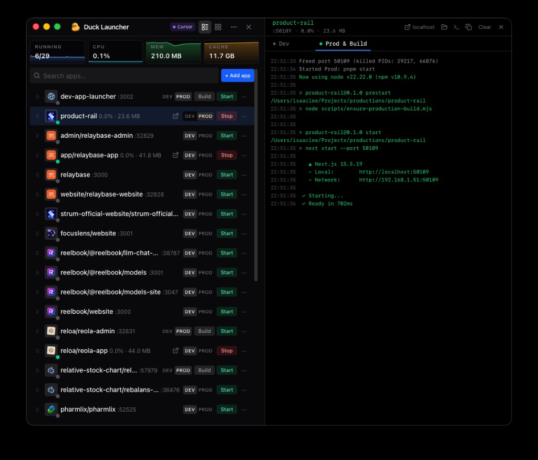538x460 pixels.
Task: Open the Cursor editor selector
Action: click(182, 27)
